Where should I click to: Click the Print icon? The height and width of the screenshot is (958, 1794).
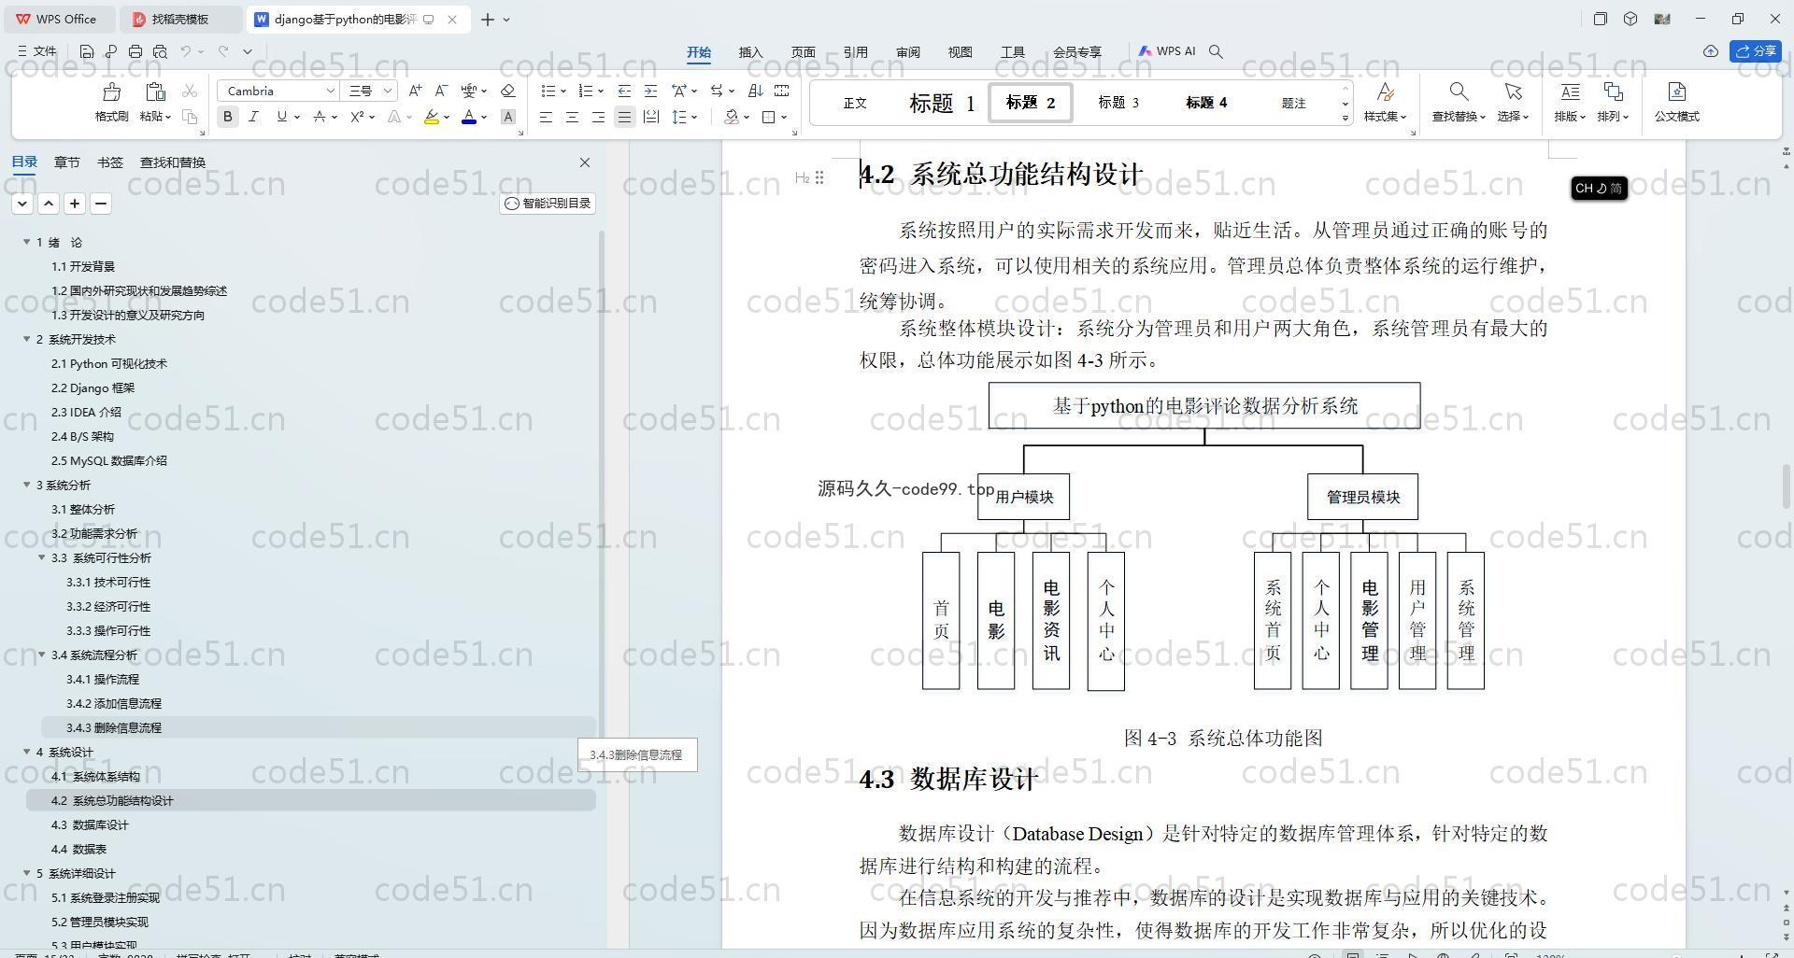(135, 52)
